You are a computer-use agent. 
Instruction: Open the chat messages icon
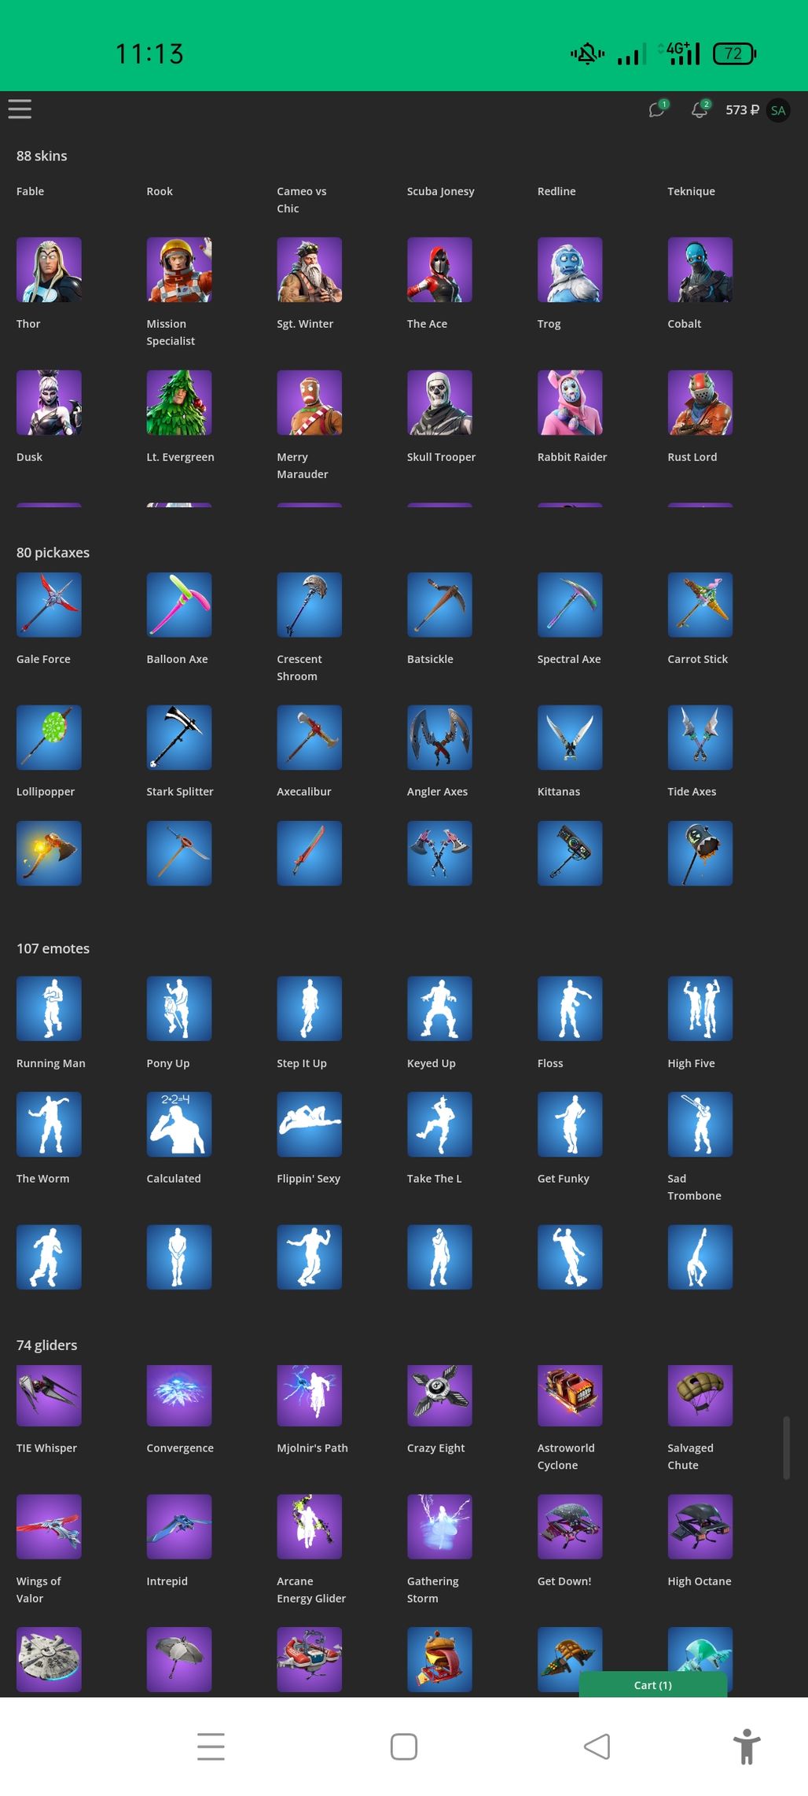[657, 110]
